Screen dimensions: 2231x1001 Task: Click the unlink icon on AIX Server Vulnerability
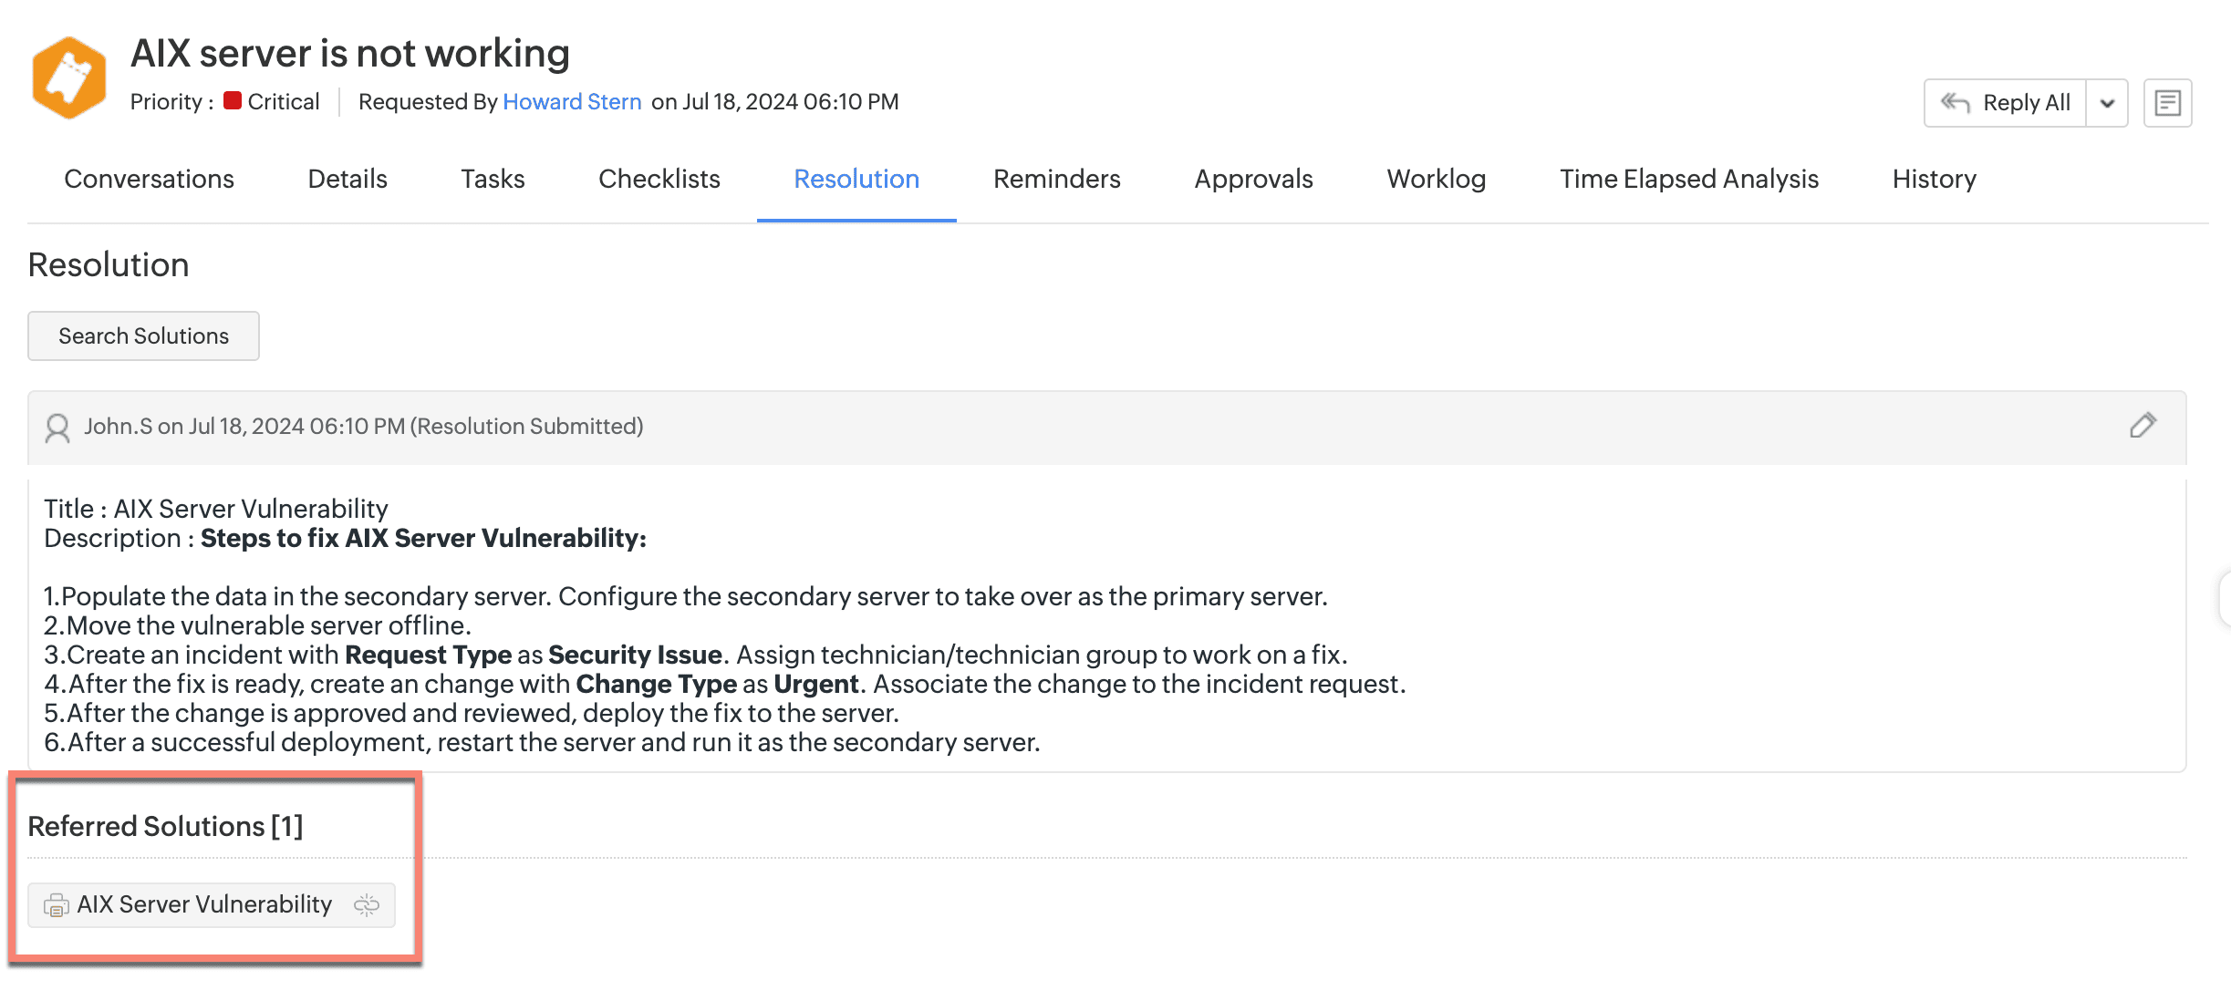(x=367, y=905)
